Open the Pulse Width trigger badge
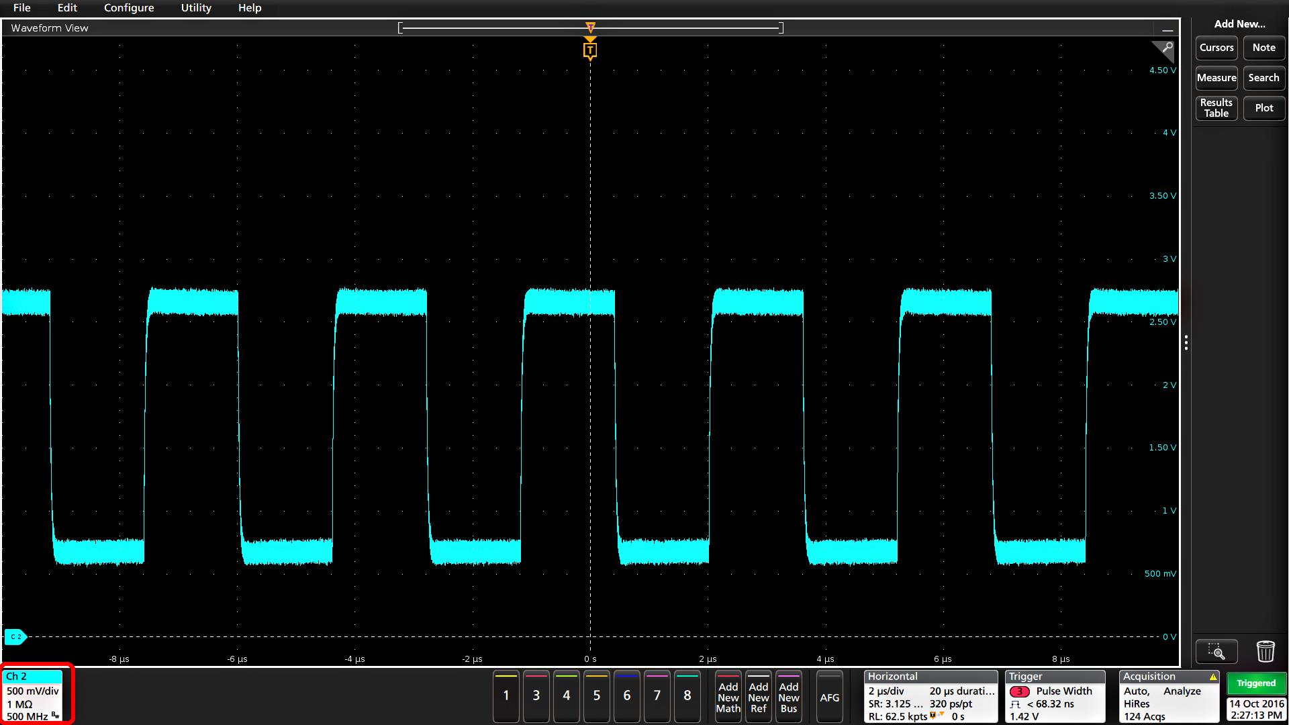1289x725 pixels. click(1055, 697)
